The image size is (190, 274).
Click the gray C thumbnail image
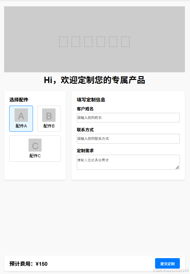click(x=35, y=145)
